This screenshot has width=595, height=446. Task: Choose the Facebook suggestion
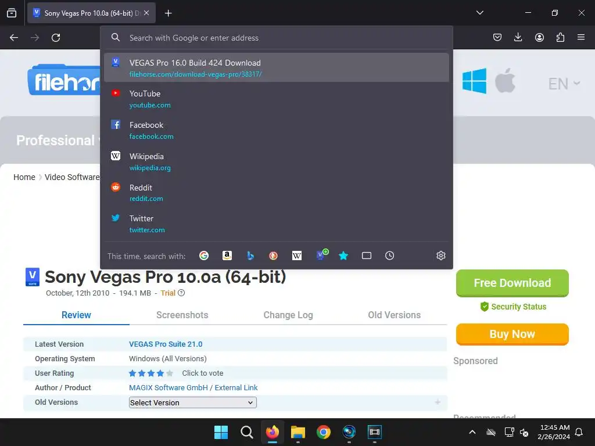276,130
